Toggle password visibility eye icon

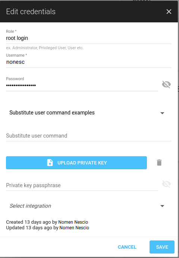(x=166, y=84)
